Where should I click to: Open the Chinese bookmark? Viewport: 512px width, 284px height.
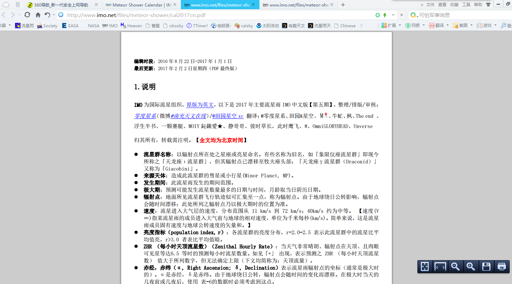[x=345, y=26]
